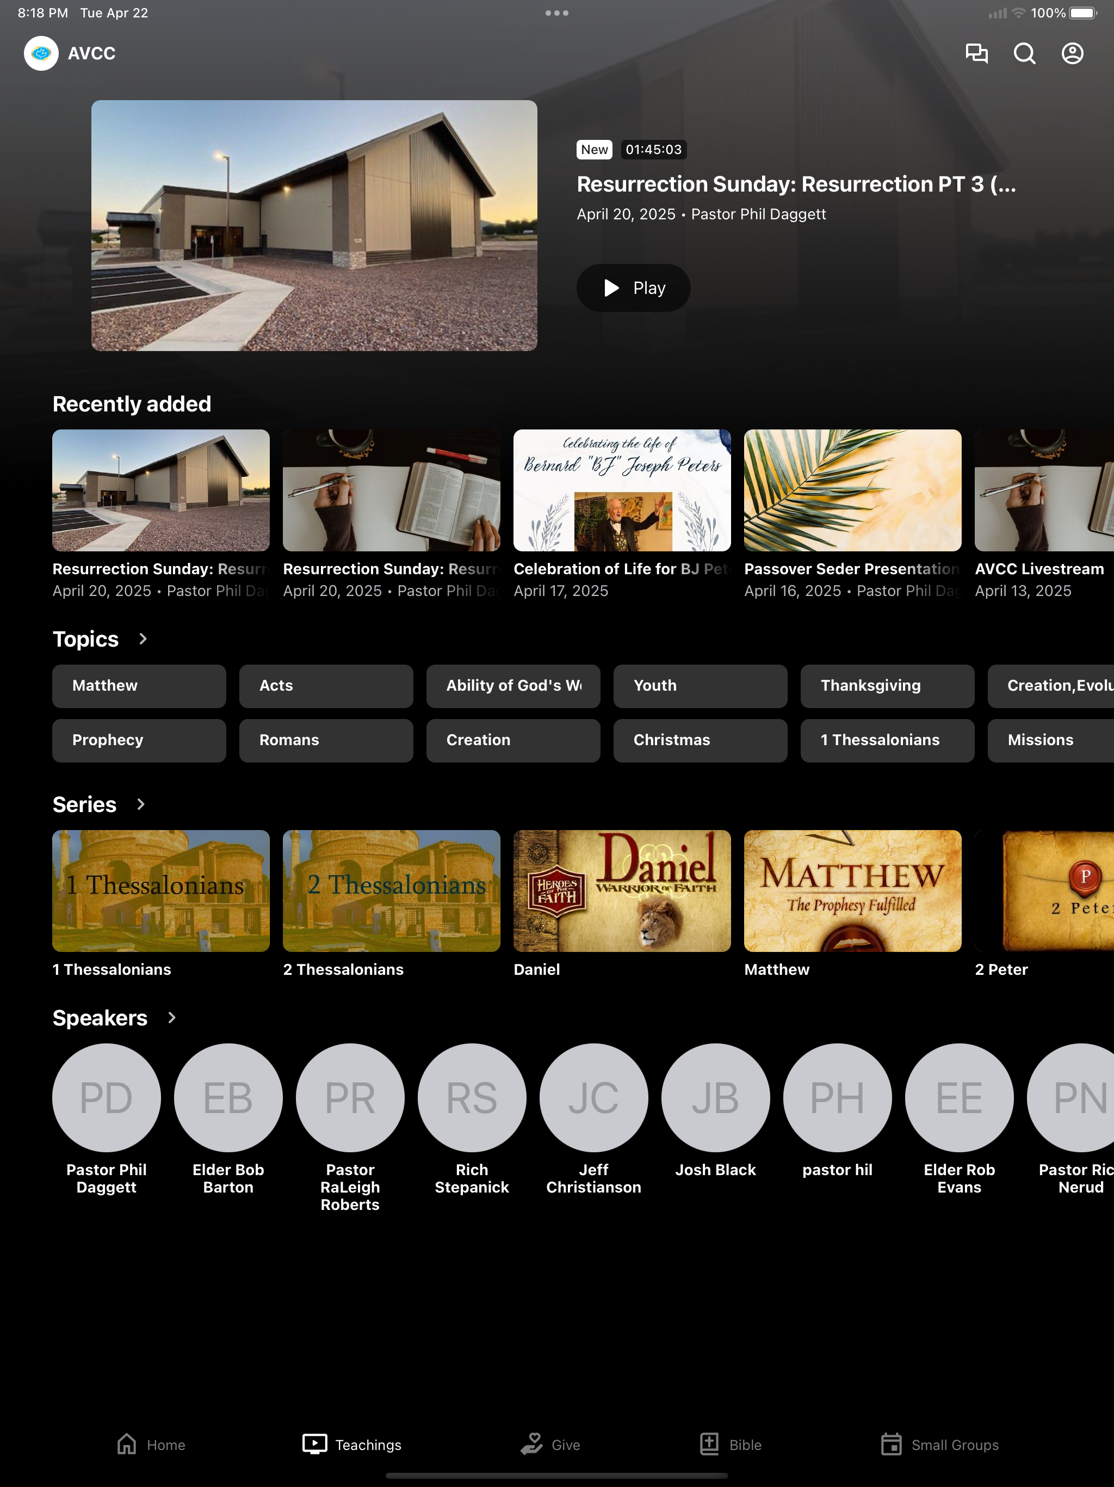1114x1487 pixels.
Task: Tap the April 17, 2025 date text
Action: pos(561,591)
